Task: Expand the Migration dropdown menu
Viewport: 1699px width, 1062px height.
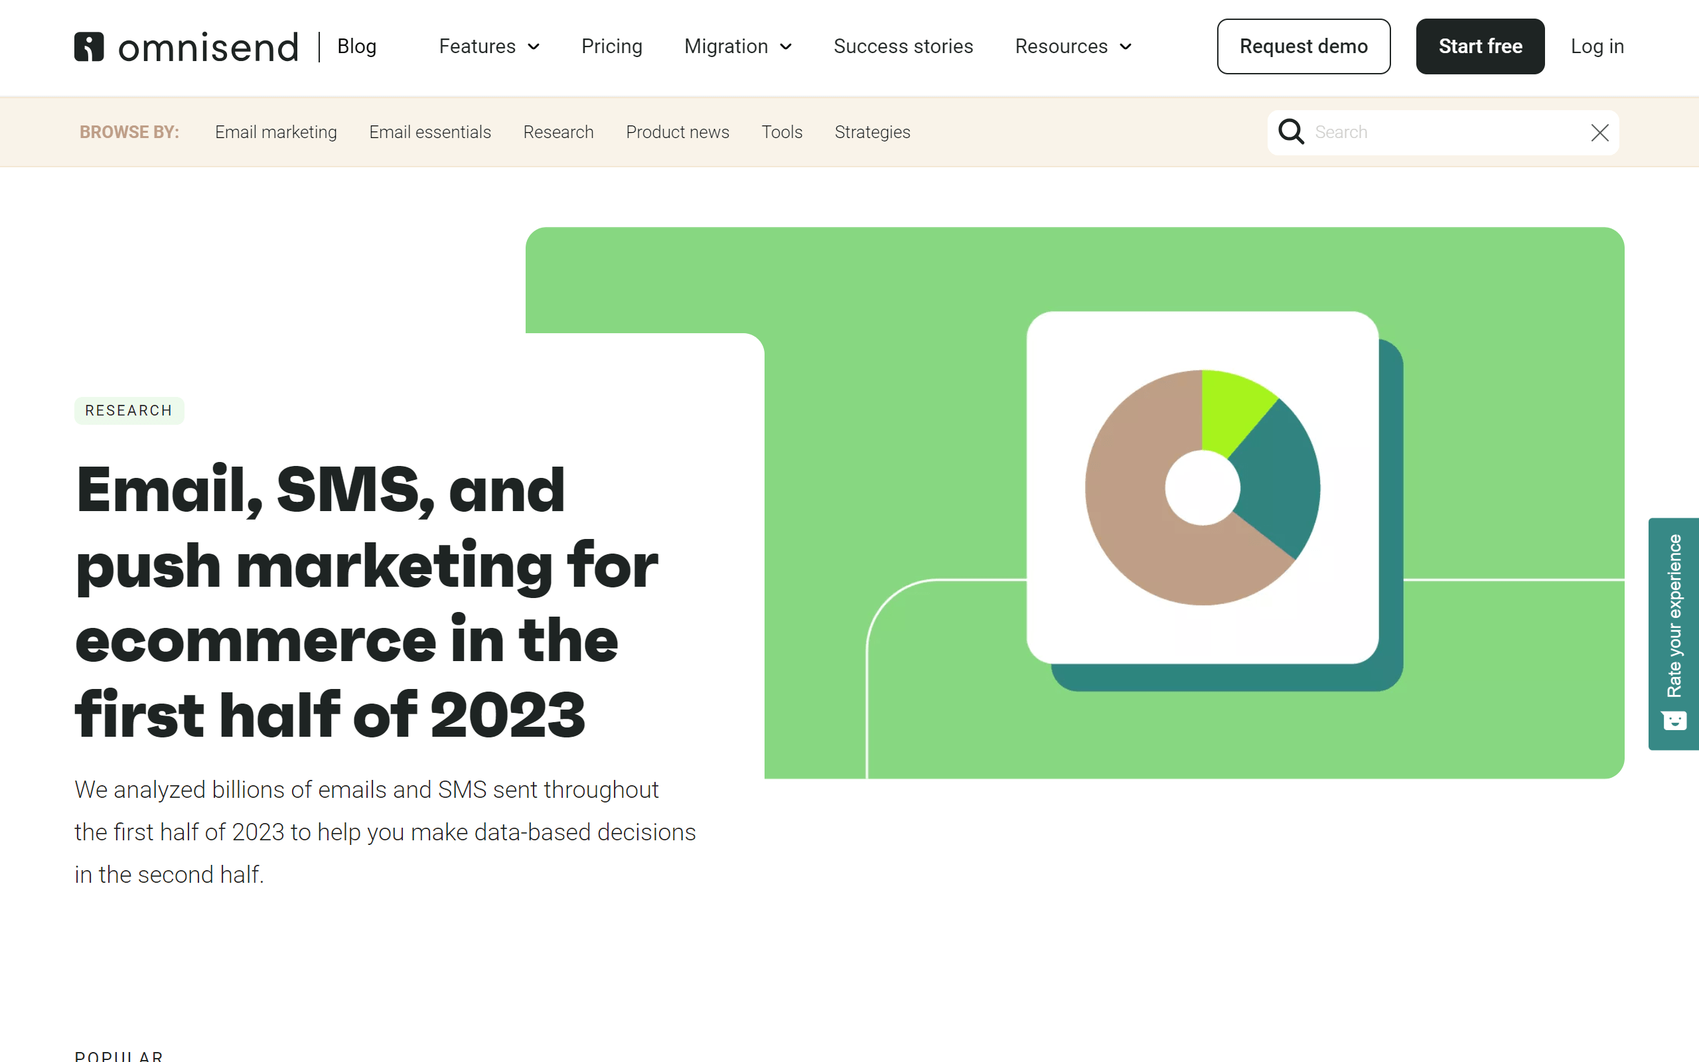Action: pos(737,46)
